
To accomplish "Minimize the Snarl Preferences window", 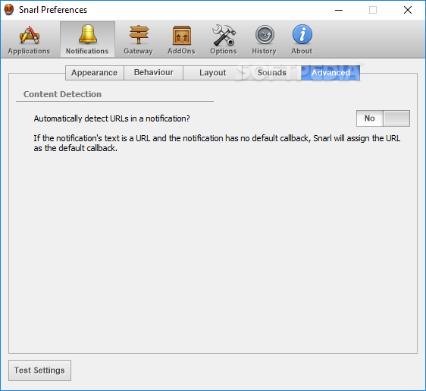I will 339,10.
